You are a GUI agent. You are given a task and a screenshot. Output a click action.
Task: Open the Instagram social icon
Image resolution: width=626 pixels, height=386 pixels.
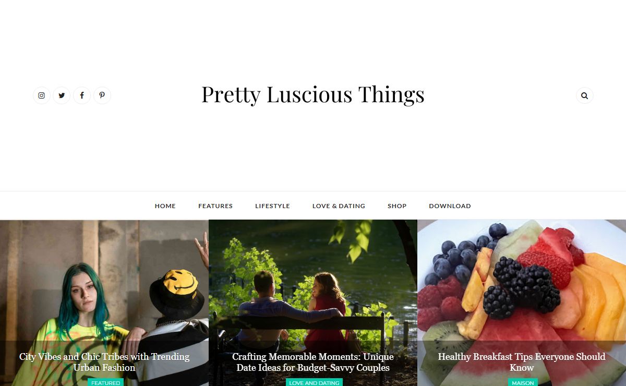42,95
